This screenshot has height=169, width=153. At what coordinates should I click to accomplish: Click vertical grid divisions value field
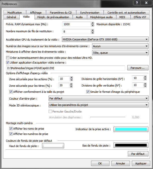point(138,85)
